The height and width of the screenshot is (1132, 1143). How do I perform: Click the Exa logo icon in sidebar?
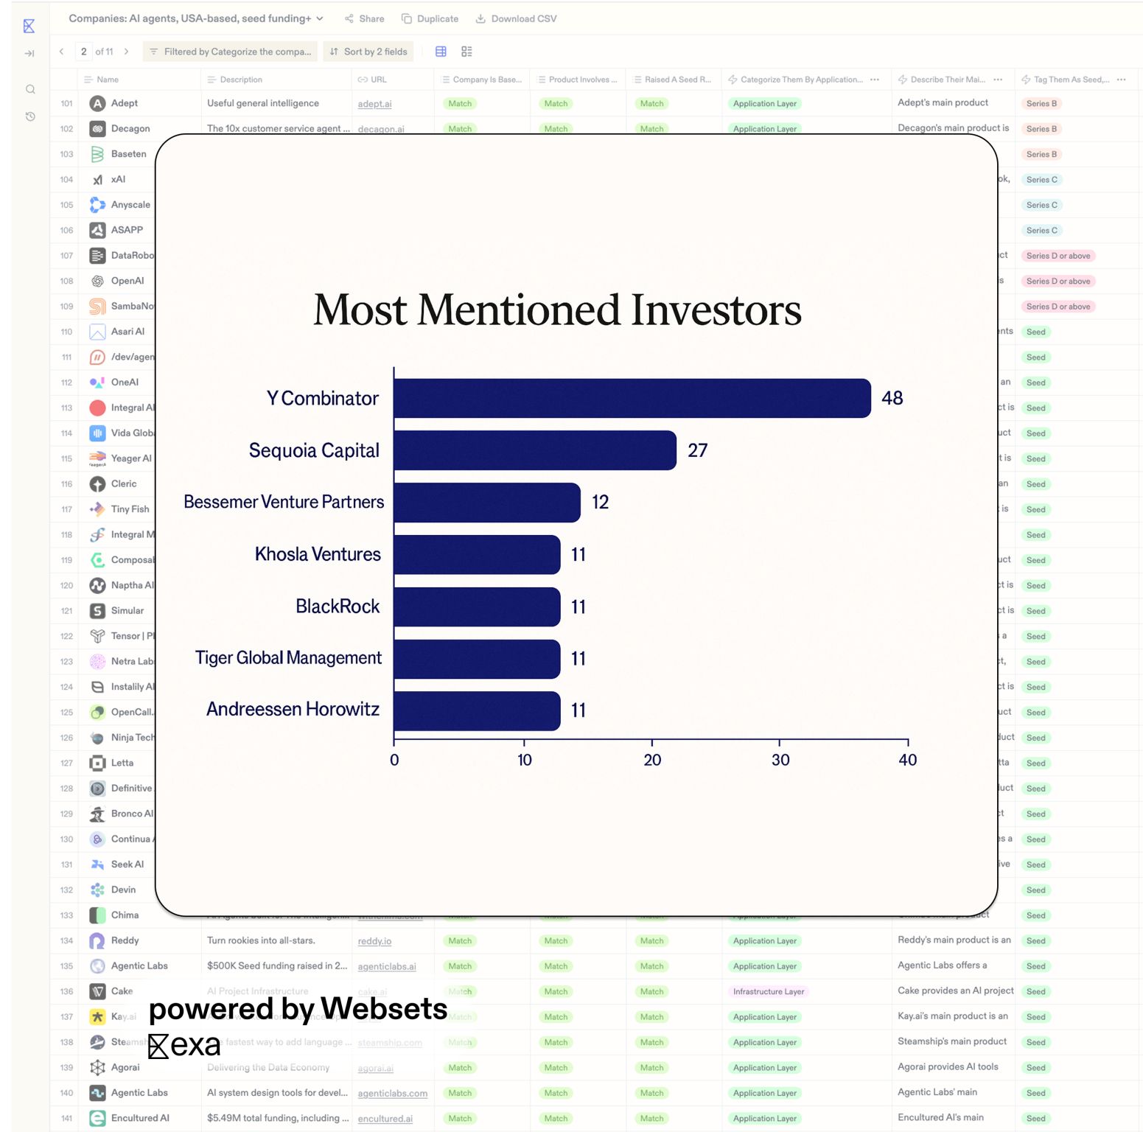[29, 26]
